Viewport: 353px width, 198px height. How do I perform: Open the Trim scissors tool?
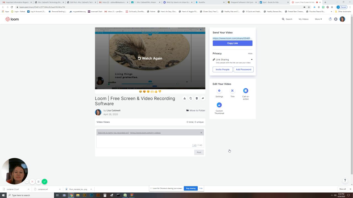[232, 90]
